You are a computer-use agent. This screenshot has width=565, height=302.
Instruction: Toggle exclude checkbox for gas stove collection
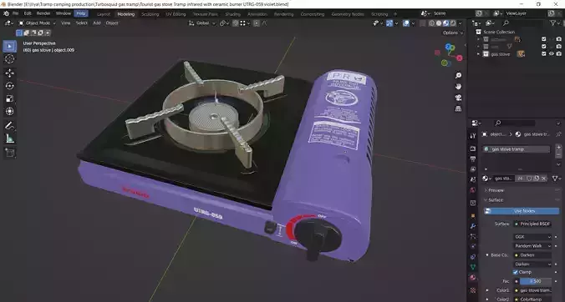(544, 54)
